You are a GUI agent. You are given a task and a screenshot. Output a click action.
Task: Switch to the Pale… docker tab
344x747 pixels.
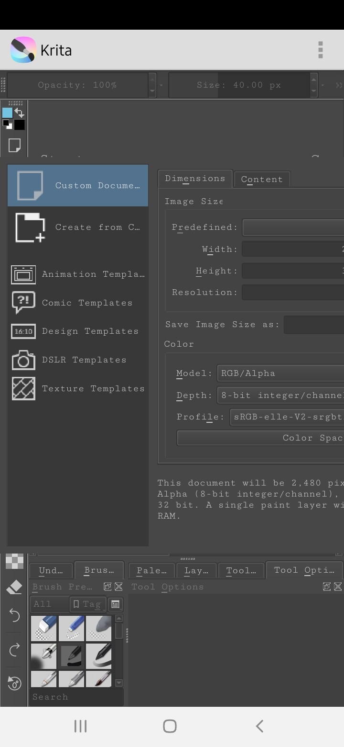coord(151,570)
